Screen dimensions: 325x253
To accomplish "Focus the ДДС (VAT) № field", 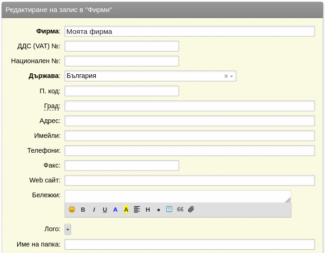I will click(x=122, y=46).
